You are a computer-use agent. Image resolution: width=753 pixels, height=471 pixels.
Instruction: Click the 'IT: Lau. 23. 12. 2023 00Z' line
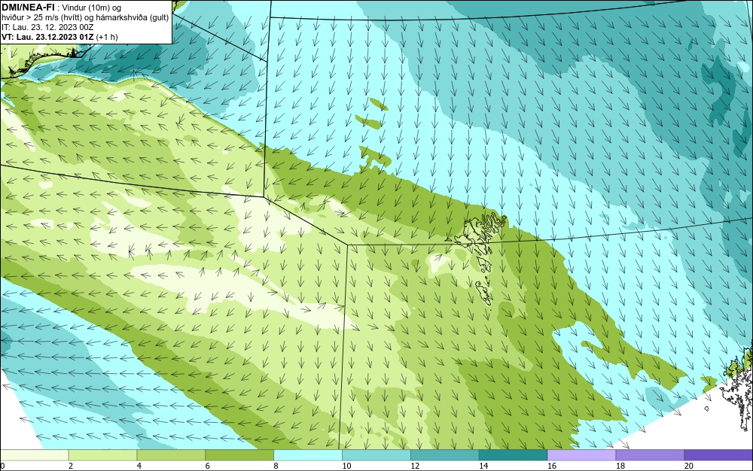[x=47, y=27]
